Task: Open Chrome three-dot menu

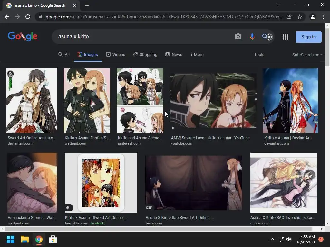Action: pyautogui.click(x=323, y=17)
